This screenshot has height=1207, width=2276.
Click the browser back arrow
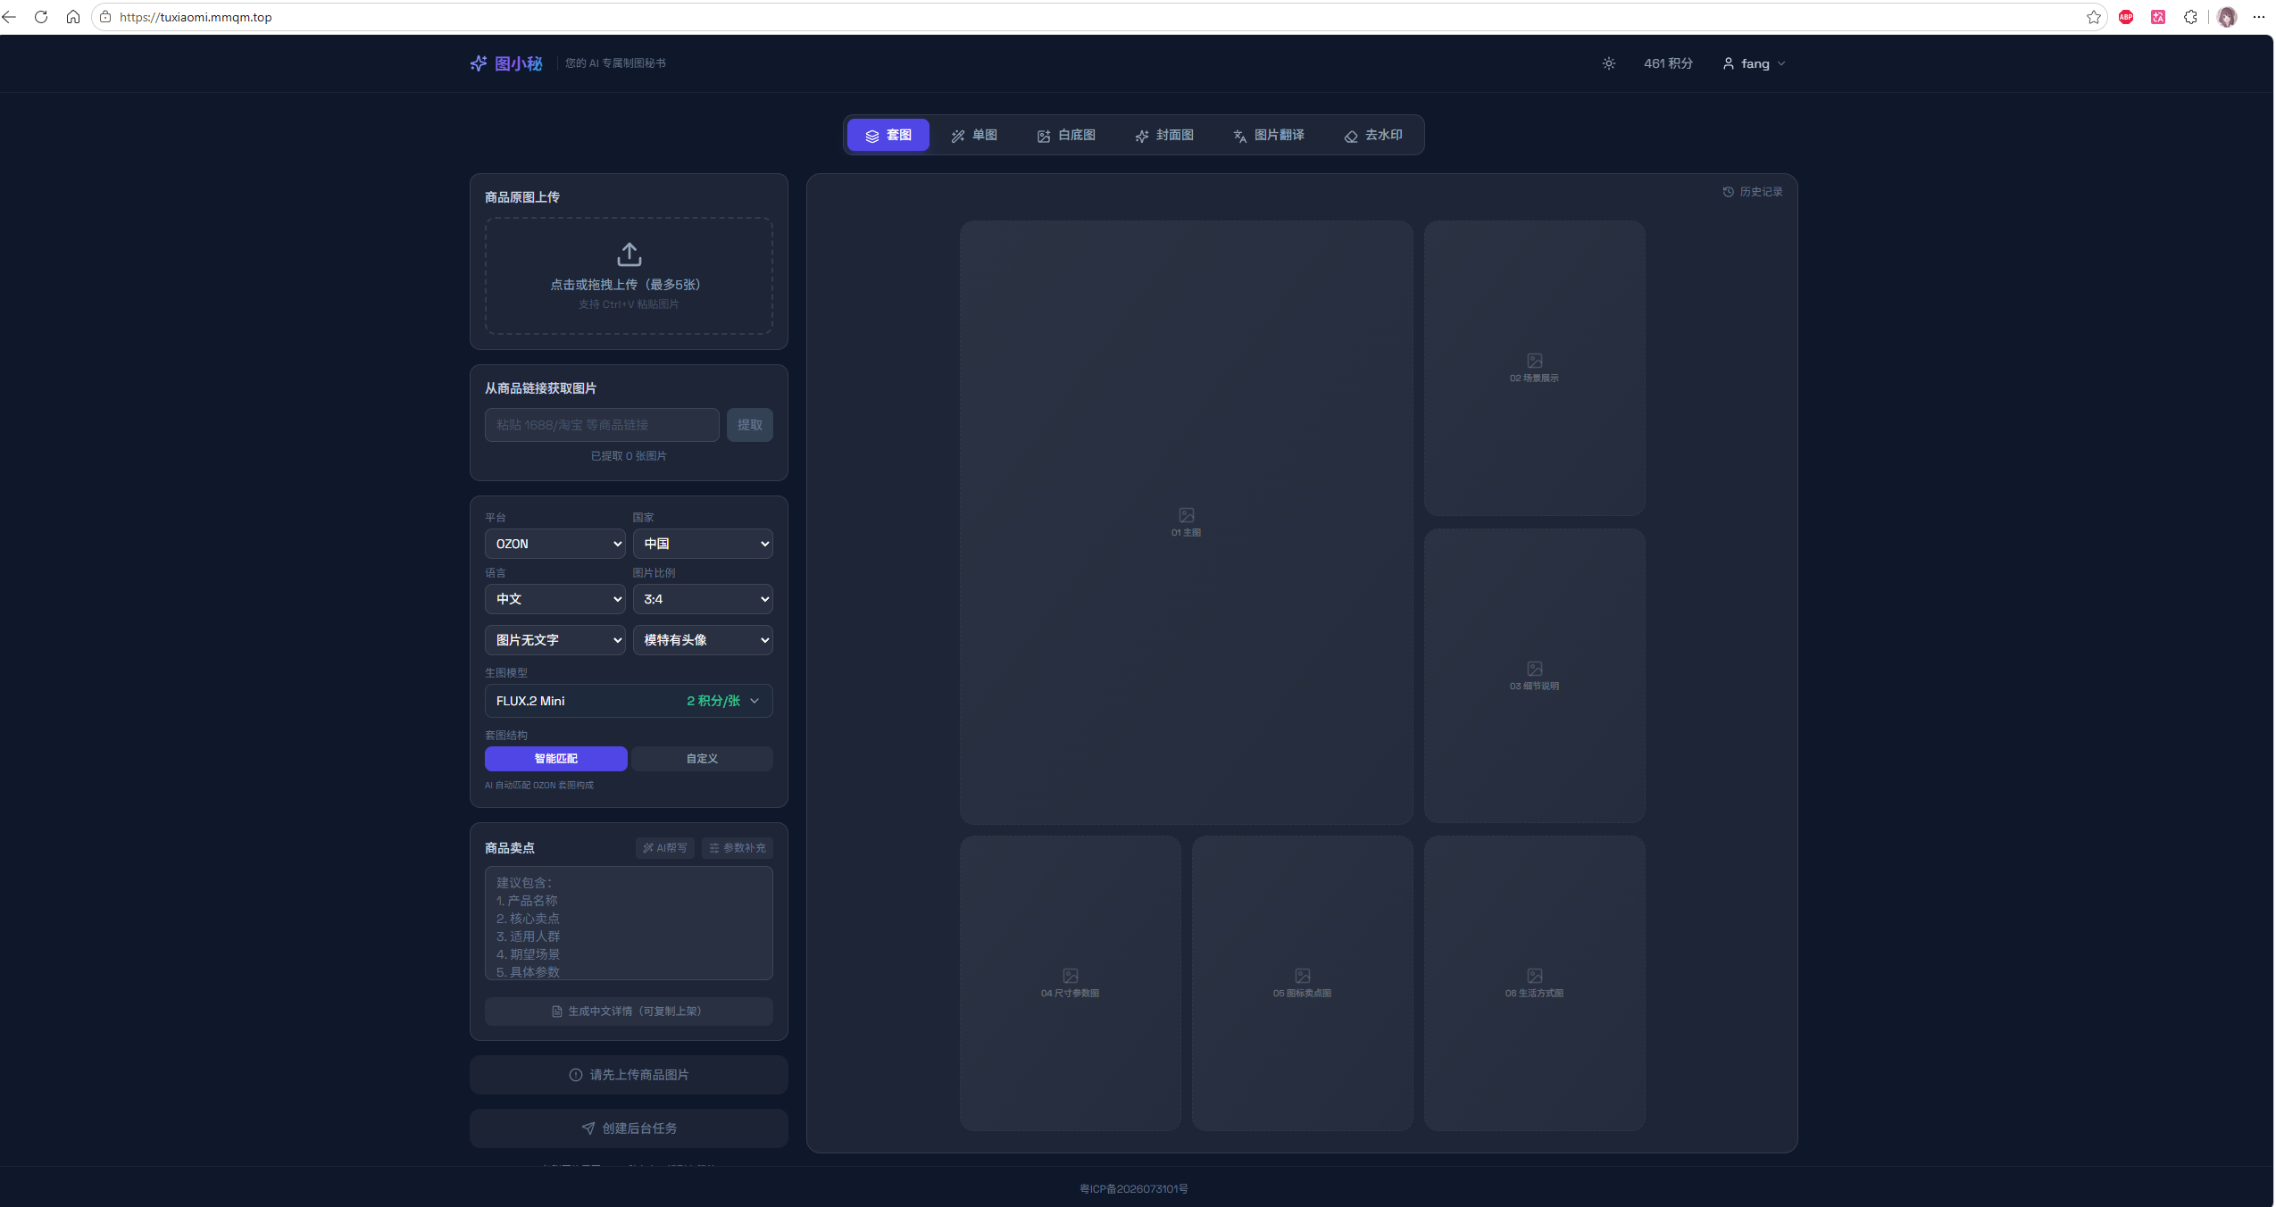(x=10, y=17)
